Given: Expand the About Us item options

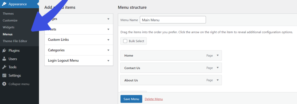Looking at the screenshot, I should point(218,80).
